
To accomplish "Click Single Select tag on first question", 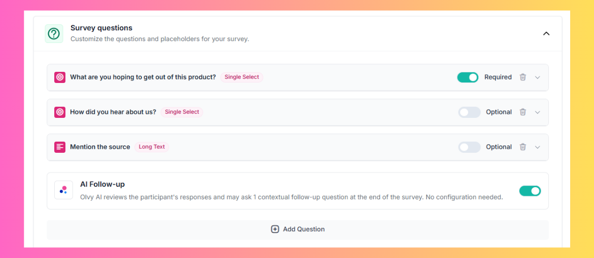I will click(x=241, y=77).
